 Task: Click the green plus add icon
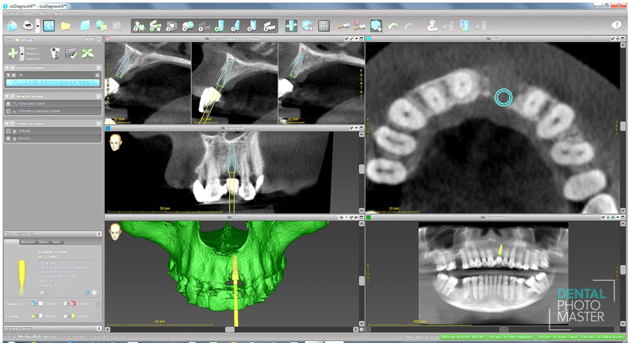pyautogui.click(x=13, y=53)
